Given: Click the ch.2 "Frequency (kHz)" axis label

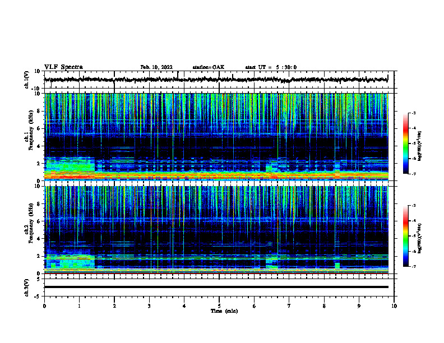Looking at the screenshot, I should (x=31, y=223).
